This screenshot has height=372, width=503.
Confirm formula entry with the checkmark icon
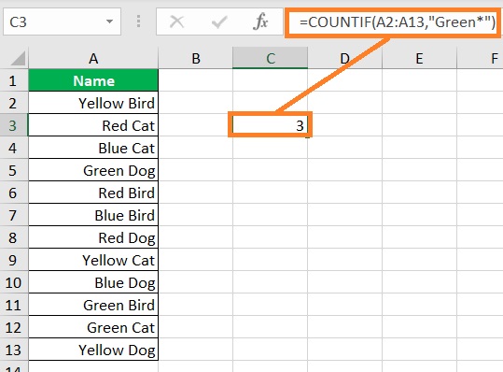click(219, 22)
